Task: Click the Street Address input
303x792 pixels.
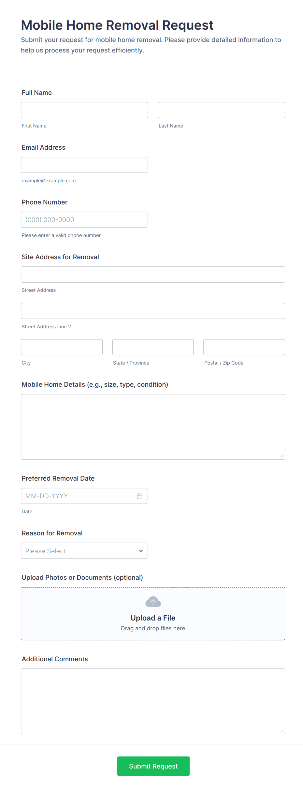Action: 153,274
